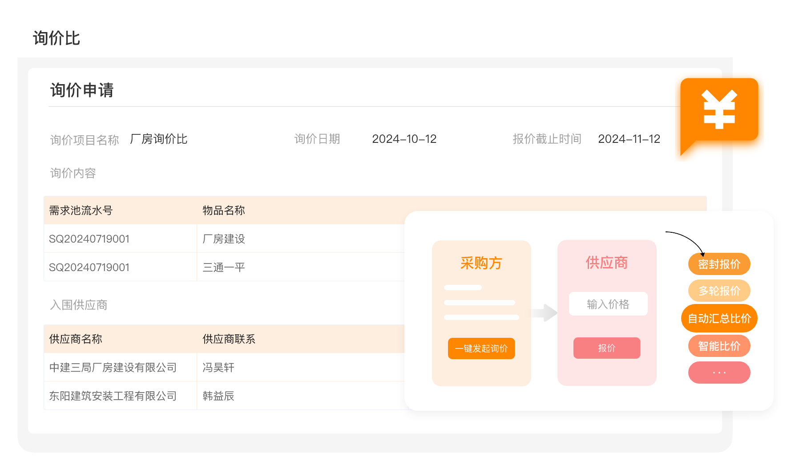Image resolution: width=787 pixels, height=470 pixels.
Task: Click the 询价日期 date 2024-10-12
Action: pyautogui.click(x=404, y=139)
